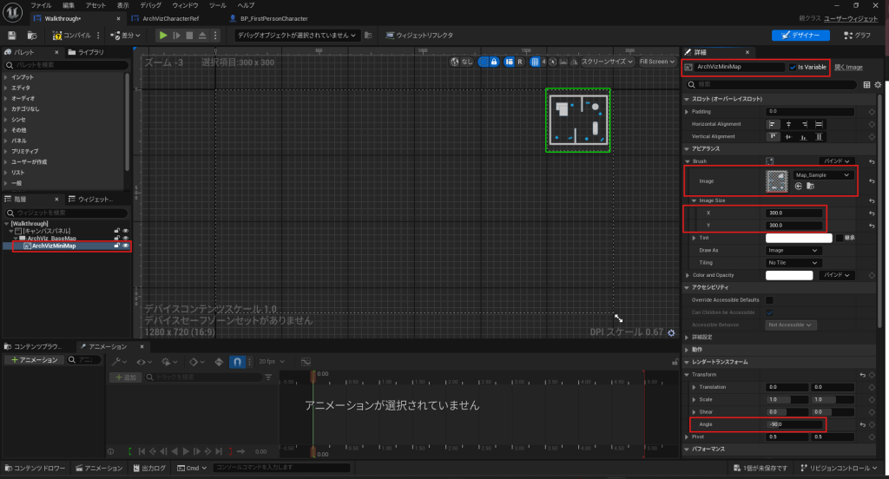This screenshot has height=479, width=889.
Task: Toggle the snap magnet in animation toolbar
Action: click(236, 361)
